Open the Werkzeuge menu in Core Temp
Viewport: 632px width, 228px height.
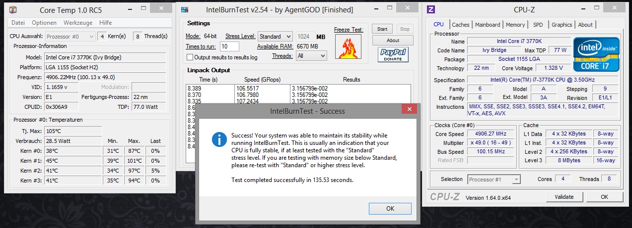coord(78,23)
